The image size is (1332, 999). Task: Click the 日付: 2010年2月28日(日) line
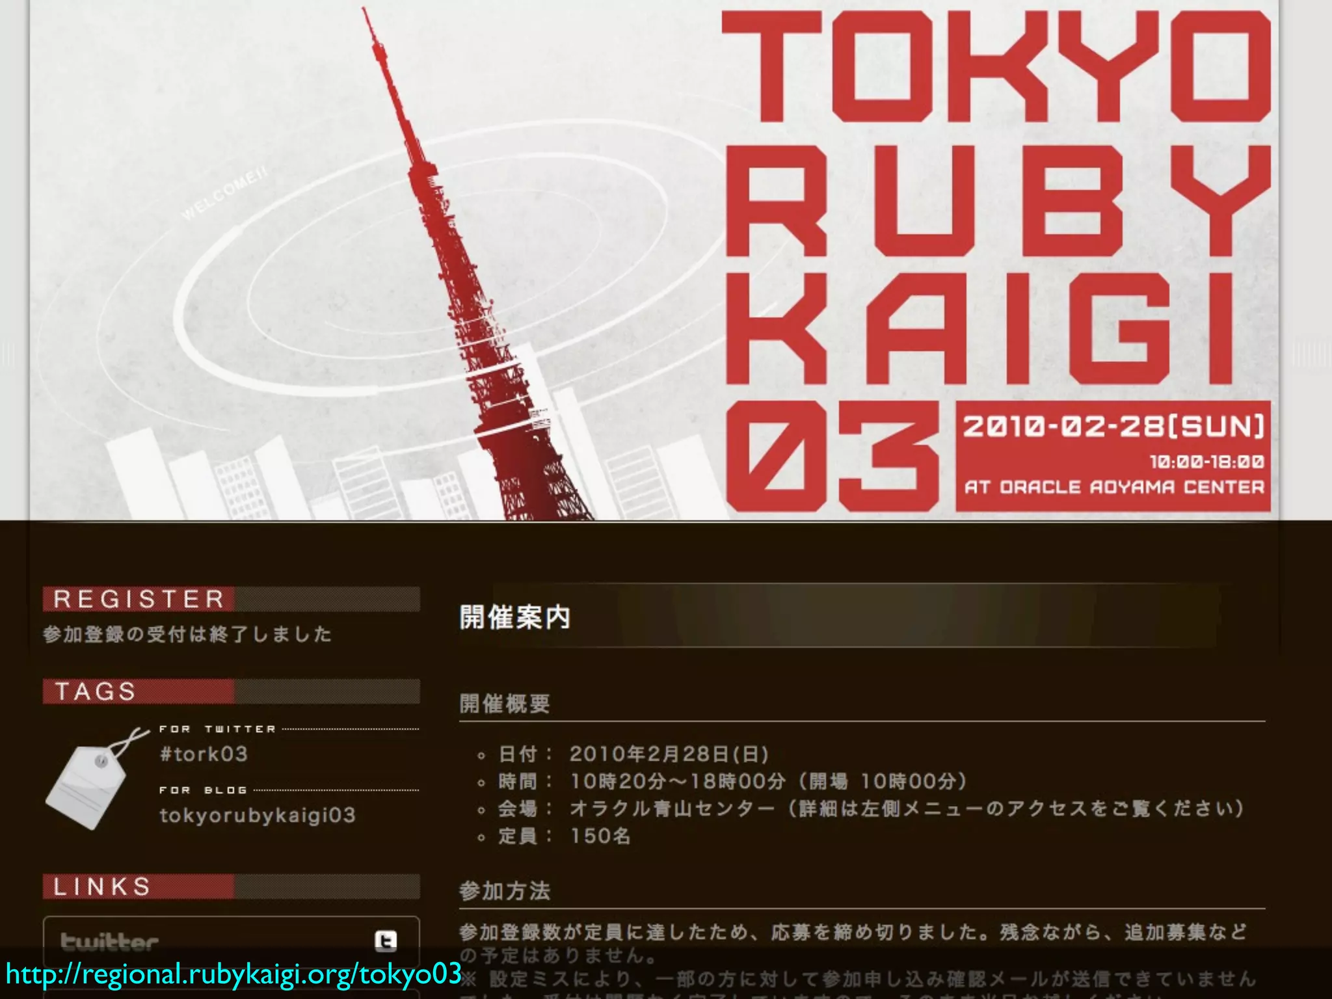pyautogui.click(x=633, y=754)
